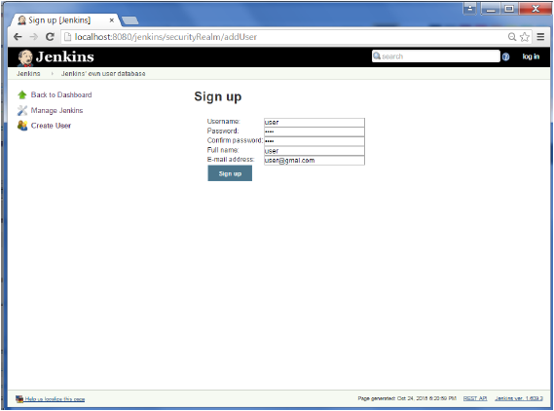Click the Manage Jenkins tools icon

click(22, 111)
